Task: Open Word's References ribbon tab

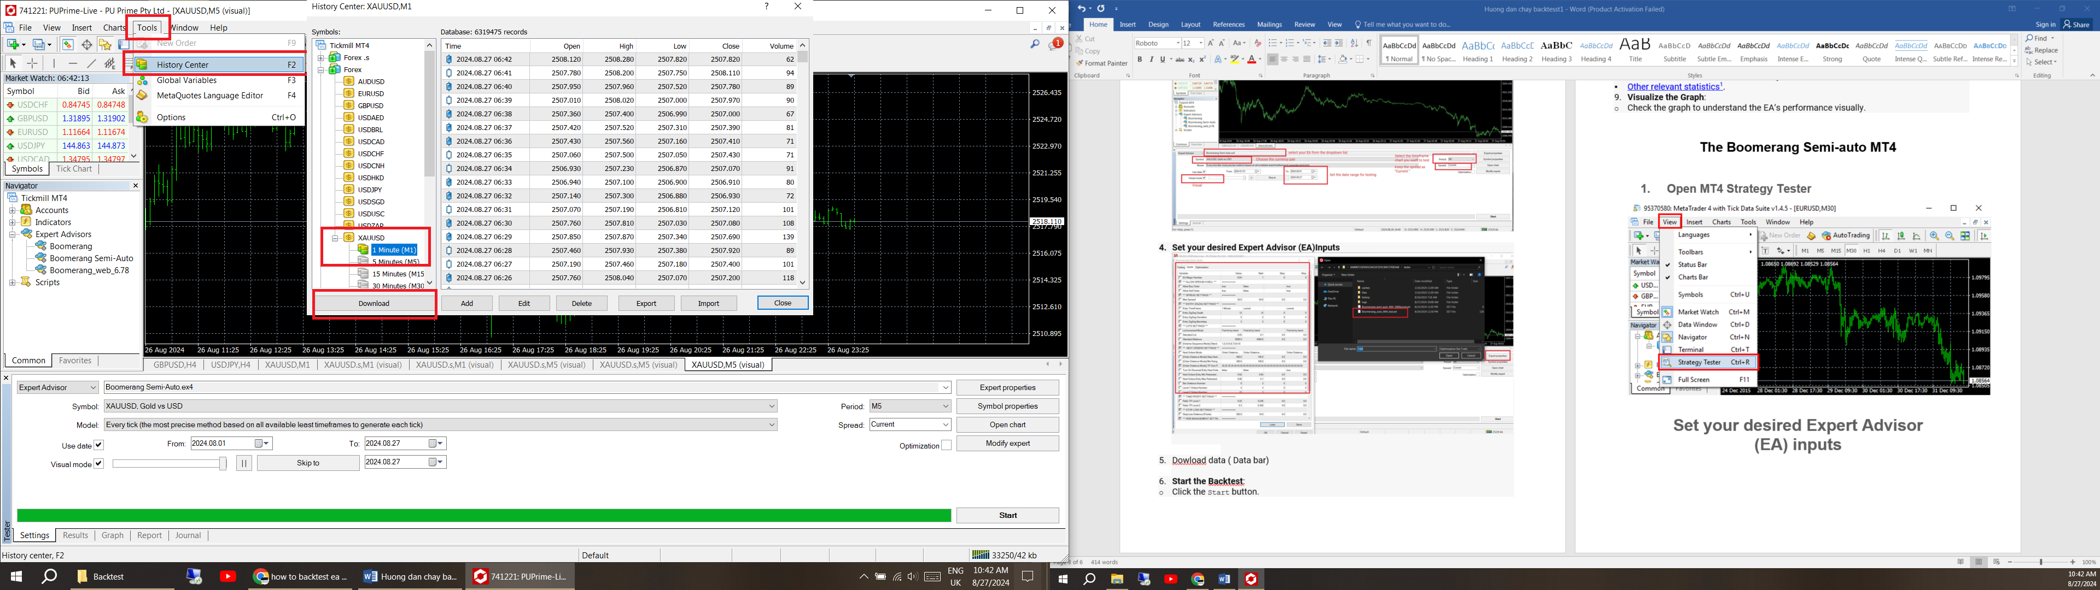Action: [x=1228, y=25]
